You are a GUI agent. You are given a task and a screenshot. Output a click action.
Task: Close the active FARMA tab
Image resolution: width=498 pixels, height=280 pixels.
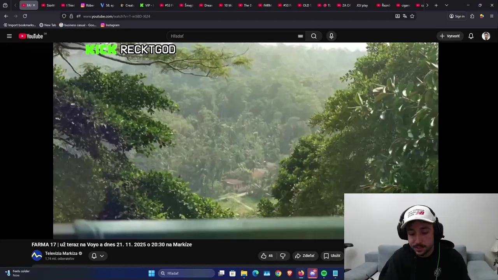pyautogui.click(x=34, y=5)
